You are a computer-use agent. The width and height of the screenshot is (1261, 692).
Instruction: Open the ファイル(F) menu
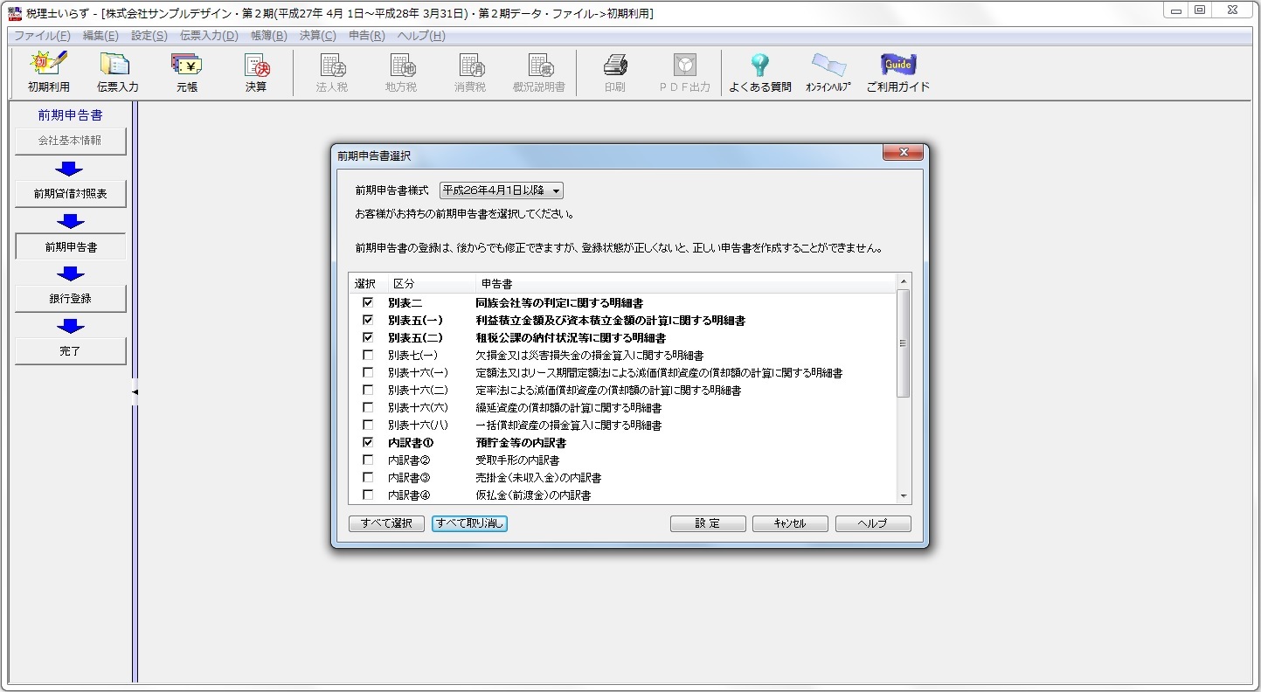(x=42, y=36)
